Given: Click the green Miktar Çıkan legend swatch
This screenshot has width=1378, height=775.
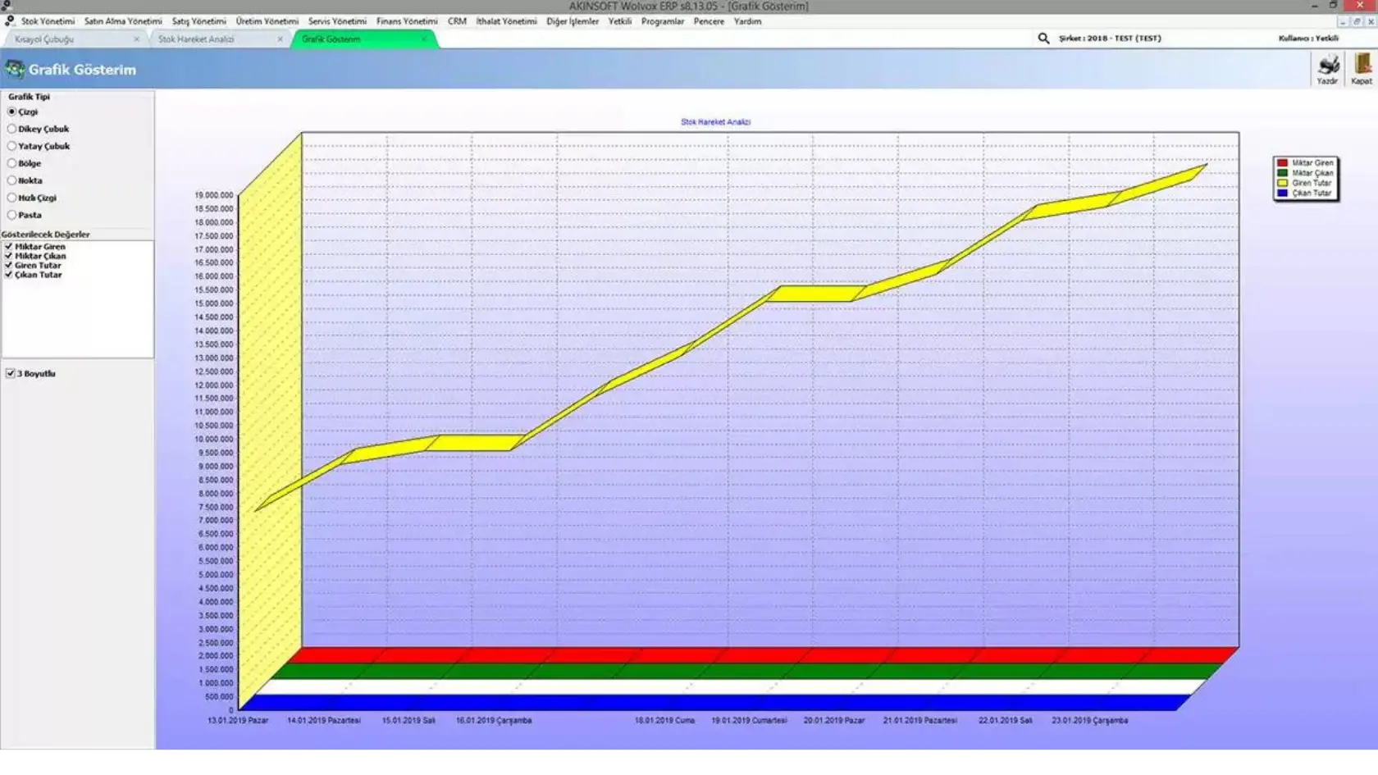Looking at the screenshot, I should [x=1282, y=173].
